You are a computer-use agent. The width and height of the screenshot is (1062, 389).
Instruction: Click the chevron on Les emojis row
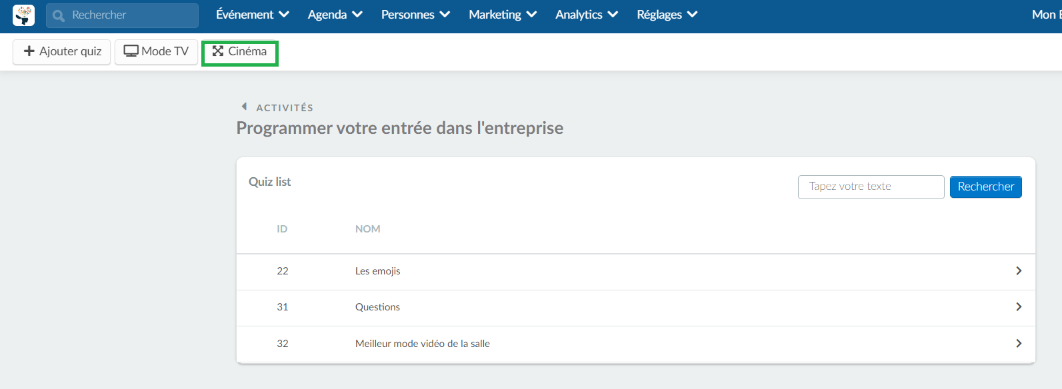click(1019, 271)
